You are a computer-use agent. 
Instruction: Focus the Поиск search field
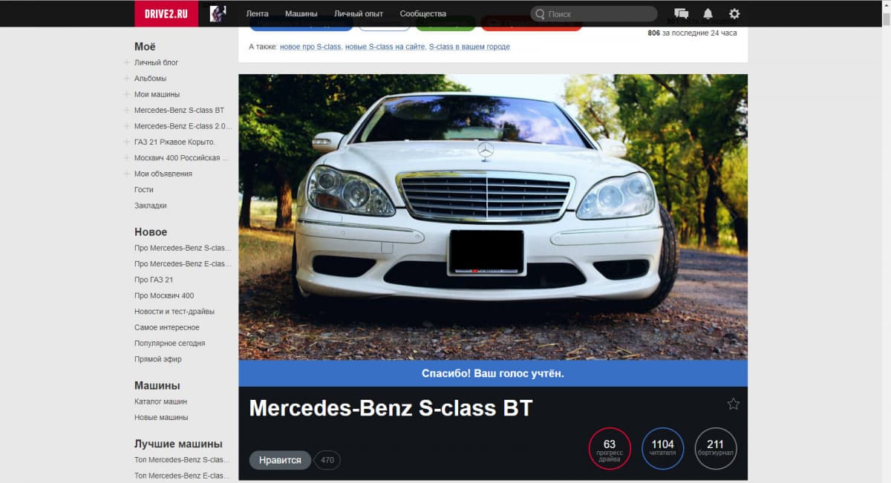point(594,14)
